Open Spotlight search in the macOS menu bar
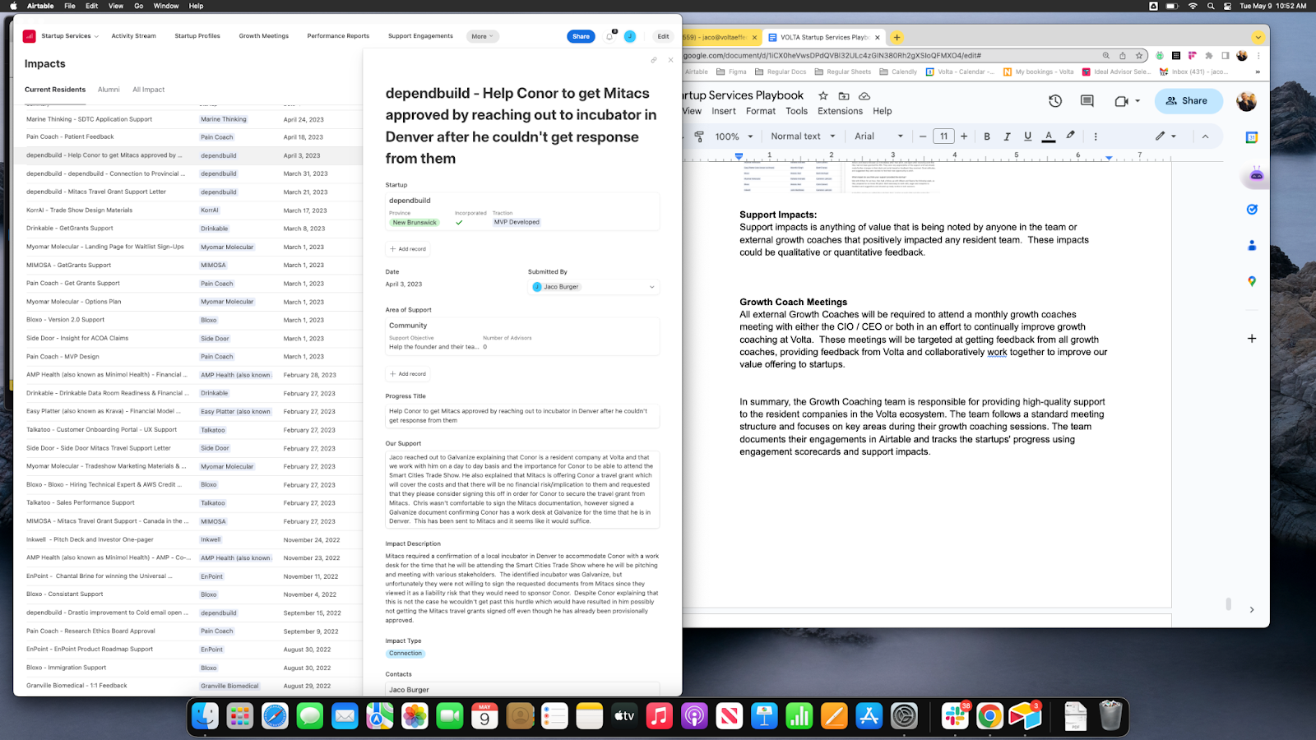This screenshot has height=740, width=1316. [x=1211, y=6]
